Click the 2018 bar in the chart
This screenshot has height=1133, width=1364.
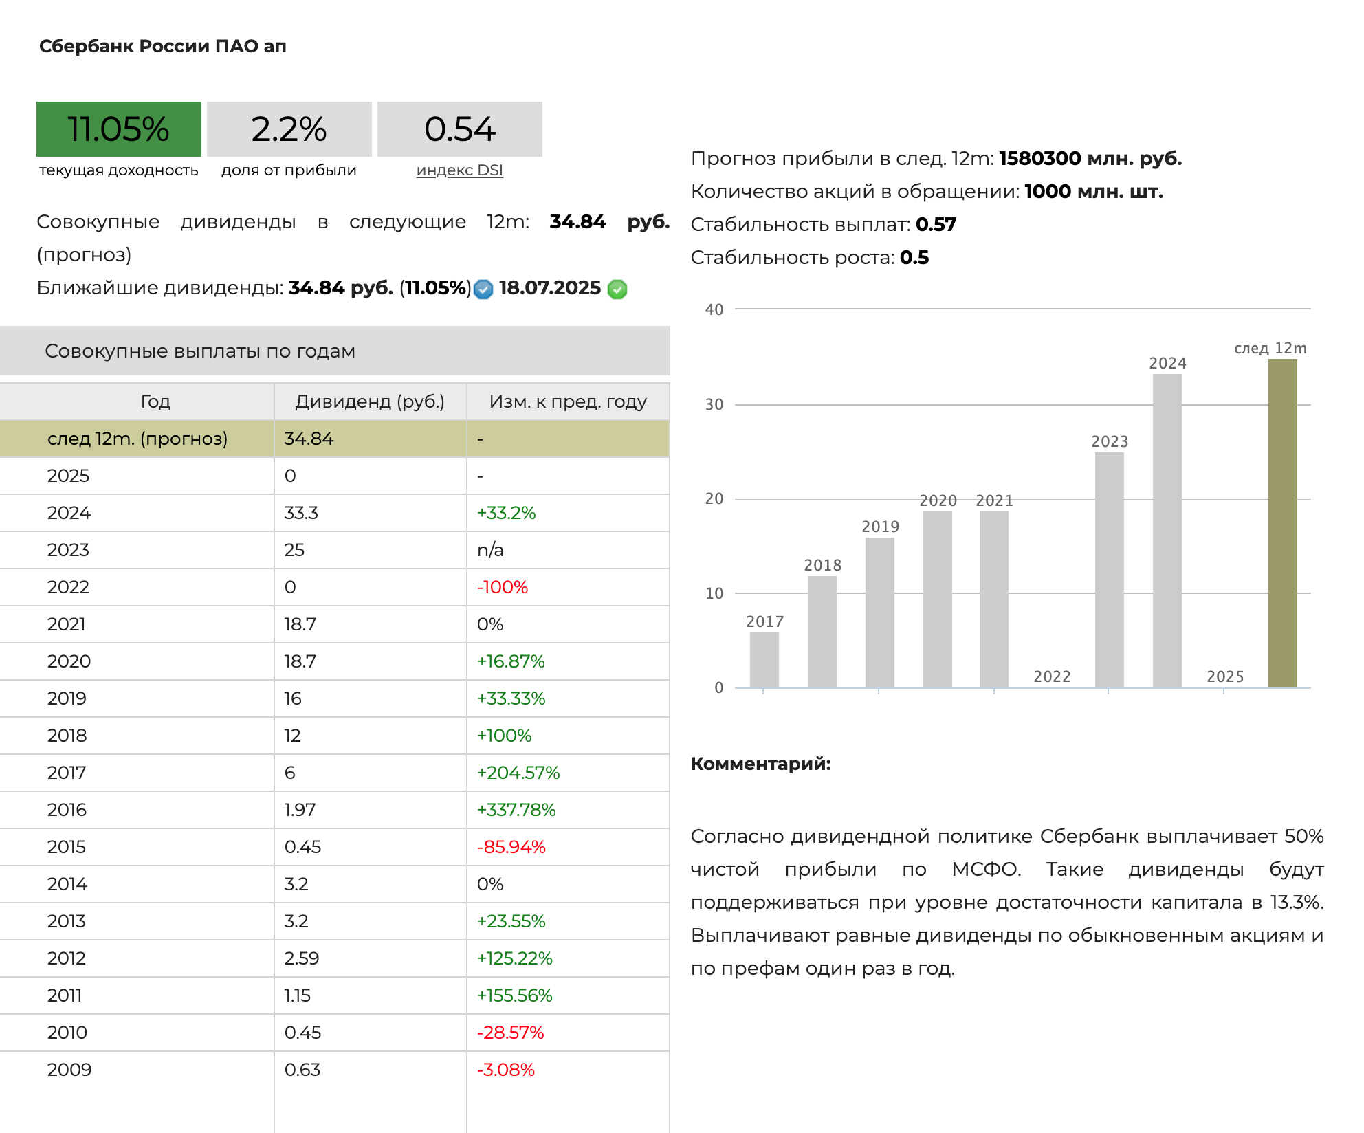click(822, 632)
